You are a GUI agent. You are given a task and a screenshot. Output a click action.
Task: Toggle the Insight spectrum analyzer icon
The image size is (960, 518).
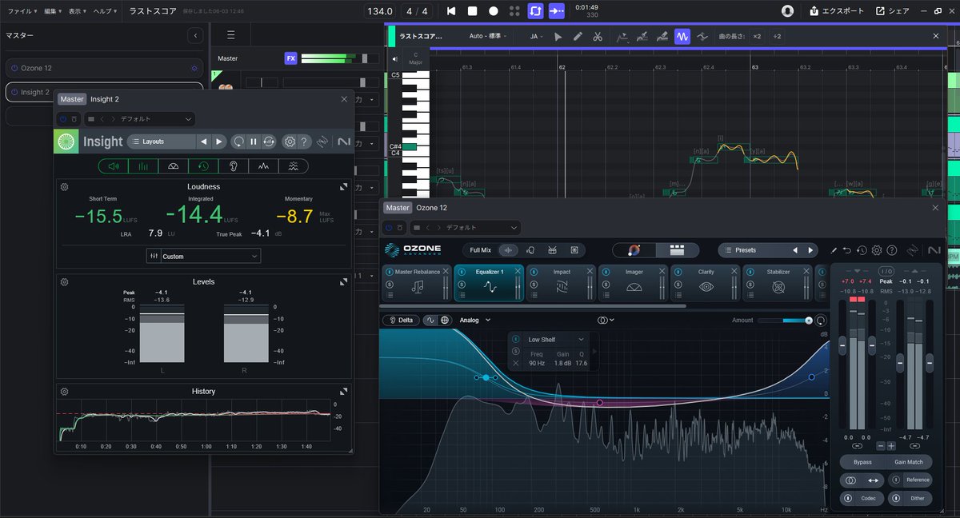[x=263, y=166]
